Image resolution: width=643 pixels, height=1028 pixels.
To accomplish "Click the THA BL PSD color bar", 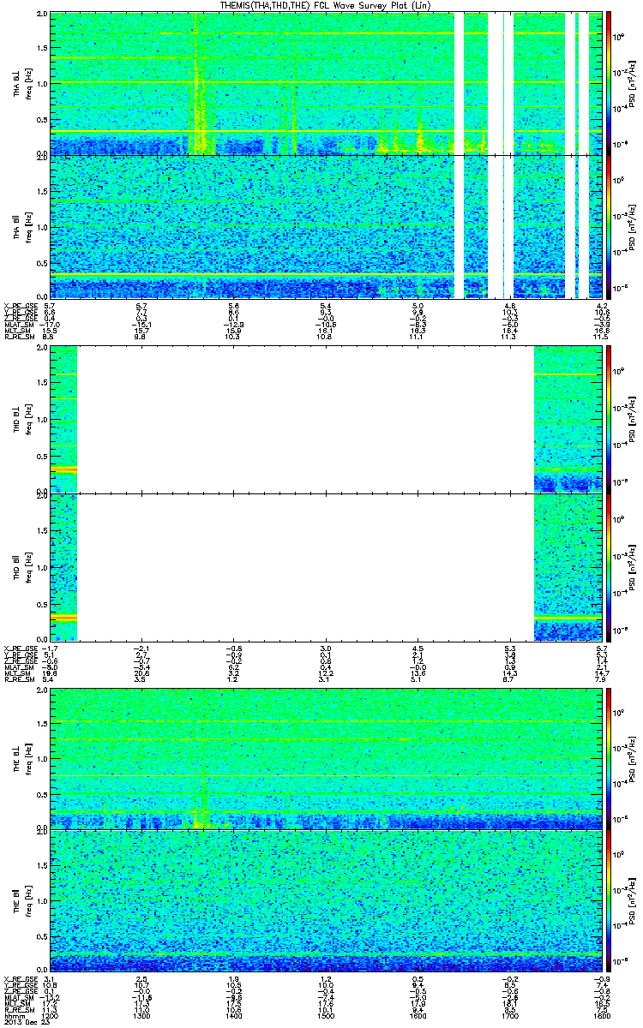I will [x=610, y=83].
